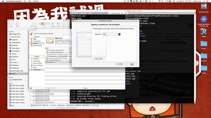Click Finder Forward arrow button
The image size is (211, 118).
tap(13, 24)
